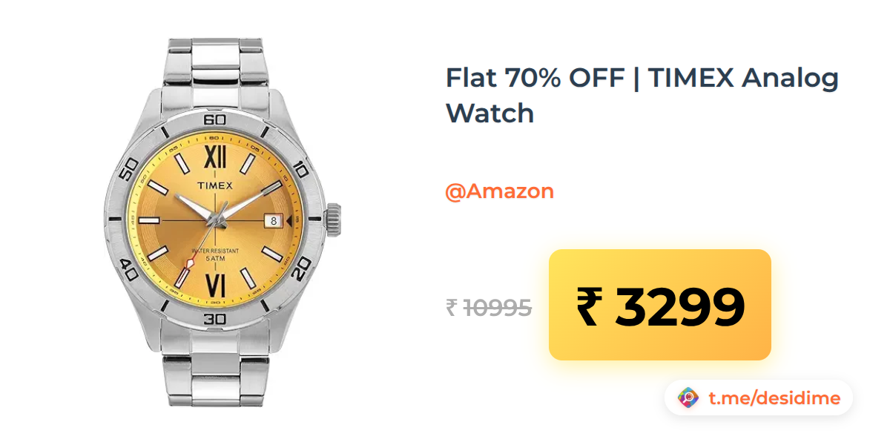Viewport: 890px width, 445px height.
Task: Click the struck-through ₹ 10995 price
Action: tap(489, 307)
